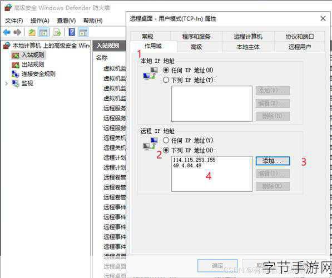Click the Export list toolbar icon
332x278 pixels.
57,32
